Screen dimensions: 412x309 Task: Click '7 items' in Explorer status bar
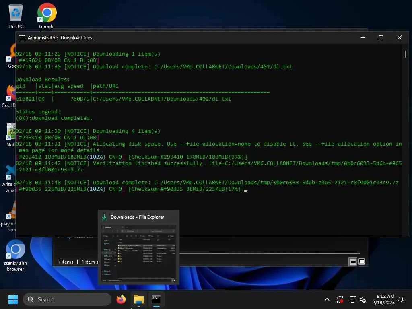pos(66,262)
